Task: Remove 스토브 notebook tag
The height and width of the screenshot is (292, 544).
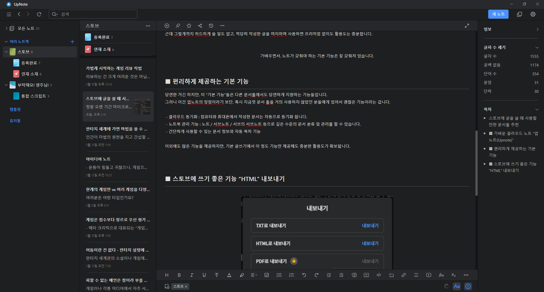Action: coord(186,287)
